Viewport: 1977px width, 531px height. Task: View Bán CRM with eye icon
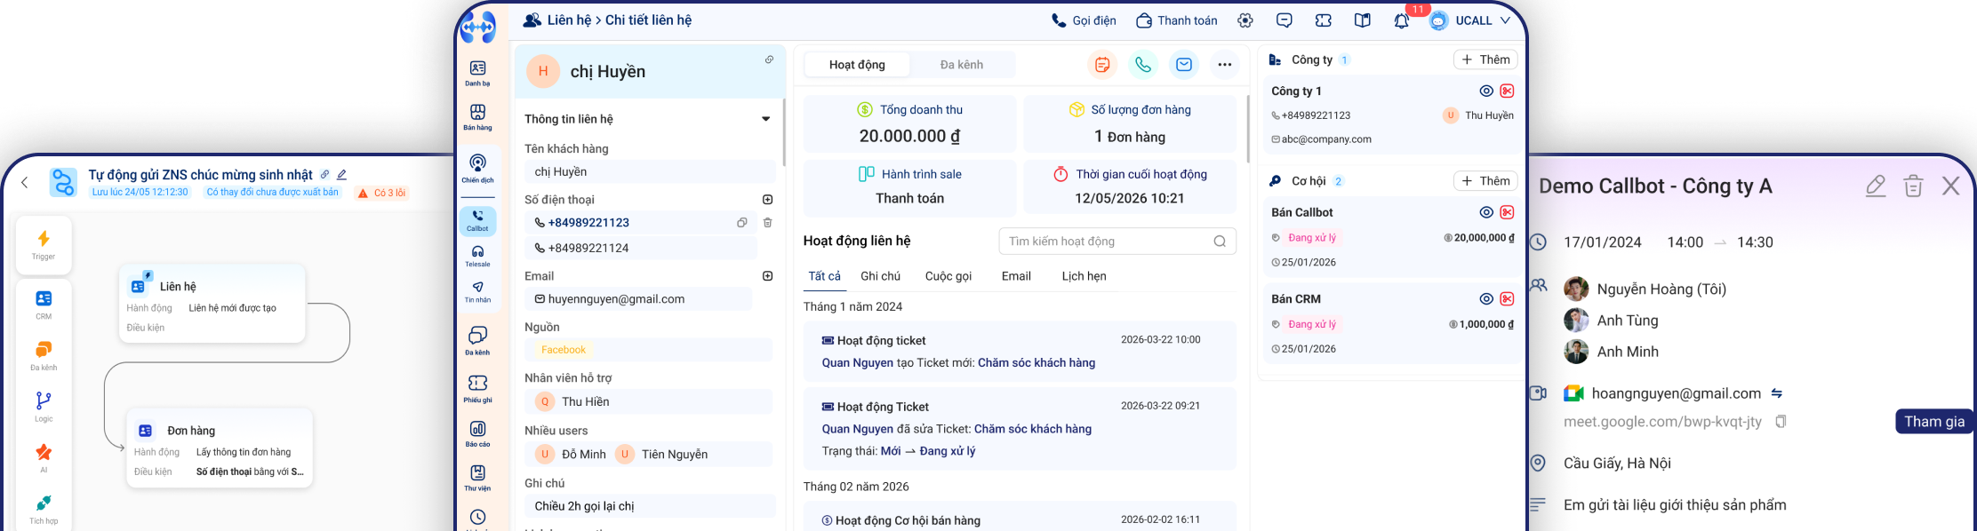1486,299
